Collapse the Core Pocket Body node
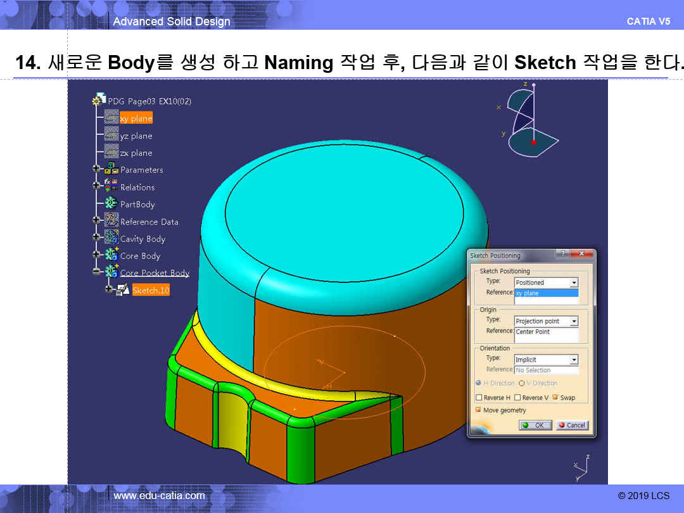The height and width of the screenshot is (513, 684). 97,272
